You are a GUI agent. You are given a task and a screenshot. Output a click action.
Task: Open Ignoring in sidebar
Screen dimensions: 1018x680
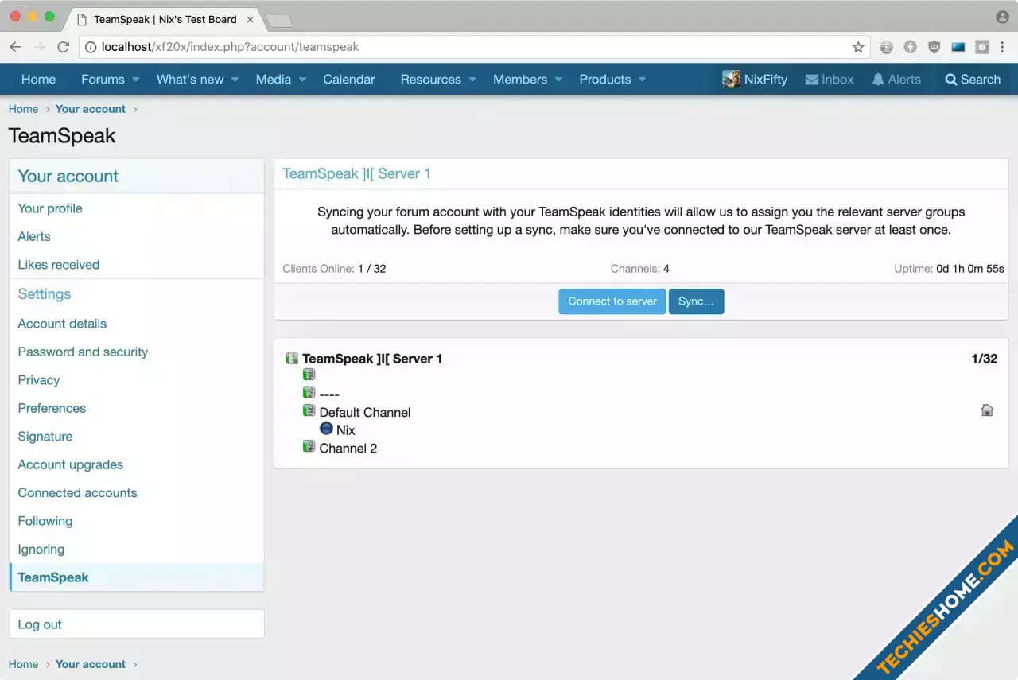pos(136,550)
